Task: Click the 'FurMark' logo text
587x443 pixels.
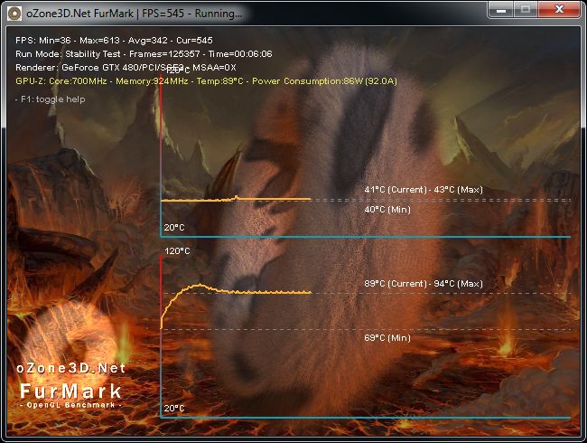Action: click(70, 391)
